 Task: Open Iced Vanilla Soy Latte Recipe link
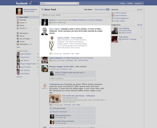(78, 96)
